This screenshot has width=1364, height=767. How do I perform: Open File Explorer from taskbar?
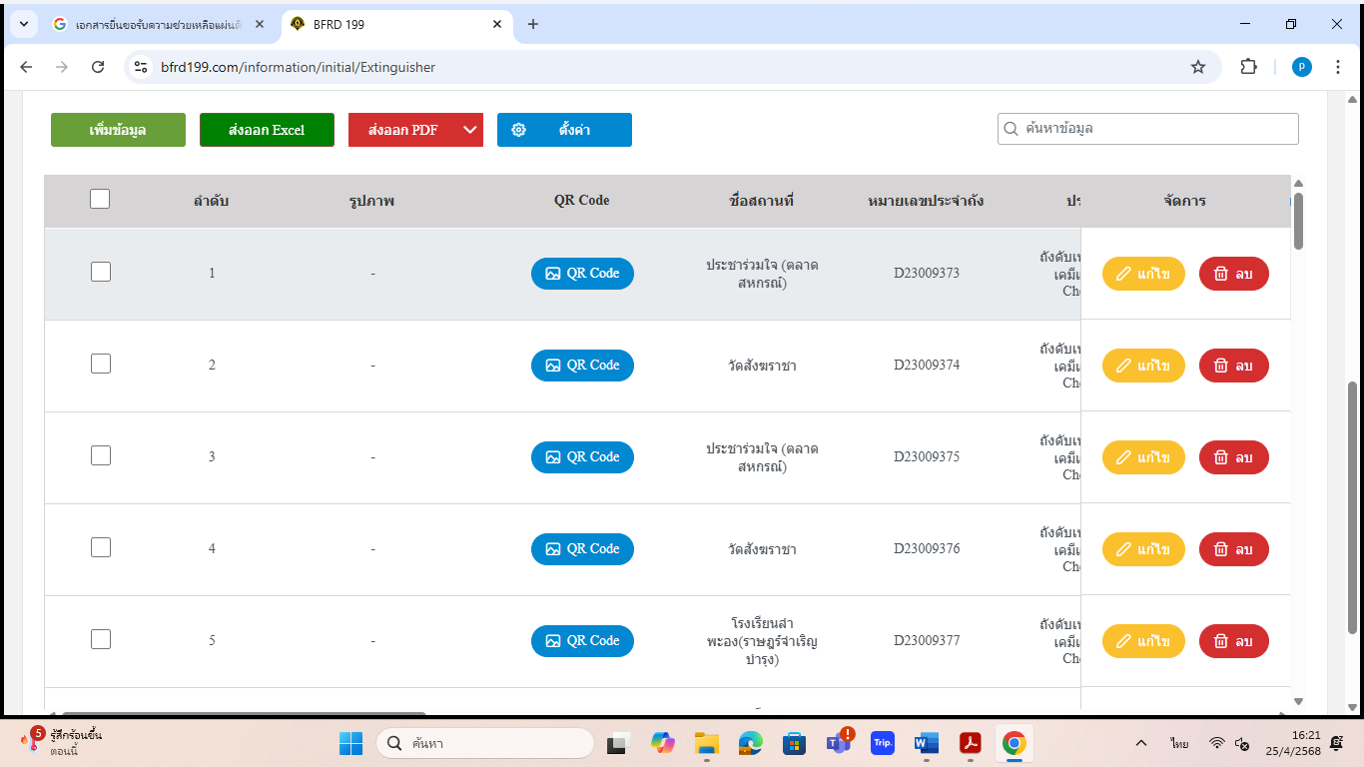[x=707, y=743]
